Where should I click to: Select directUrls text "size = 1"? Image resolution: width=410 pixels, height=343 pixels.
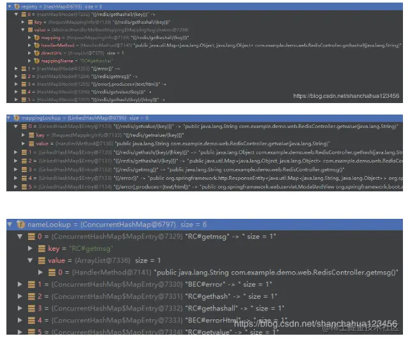coord(115,53)
